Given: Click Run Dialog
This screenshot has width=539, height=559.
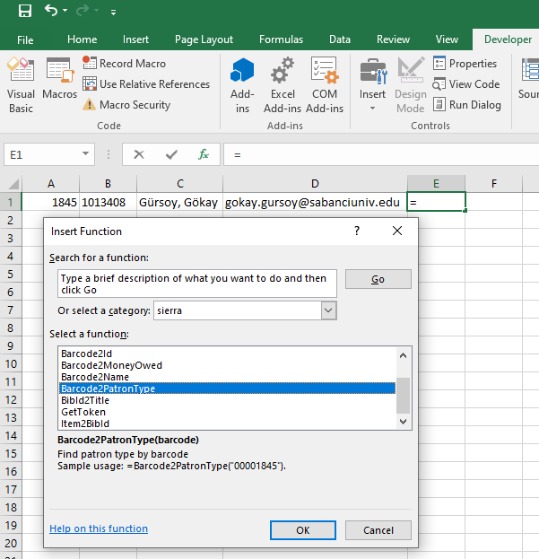Looking at the screenshot, I should click(467, 104).
